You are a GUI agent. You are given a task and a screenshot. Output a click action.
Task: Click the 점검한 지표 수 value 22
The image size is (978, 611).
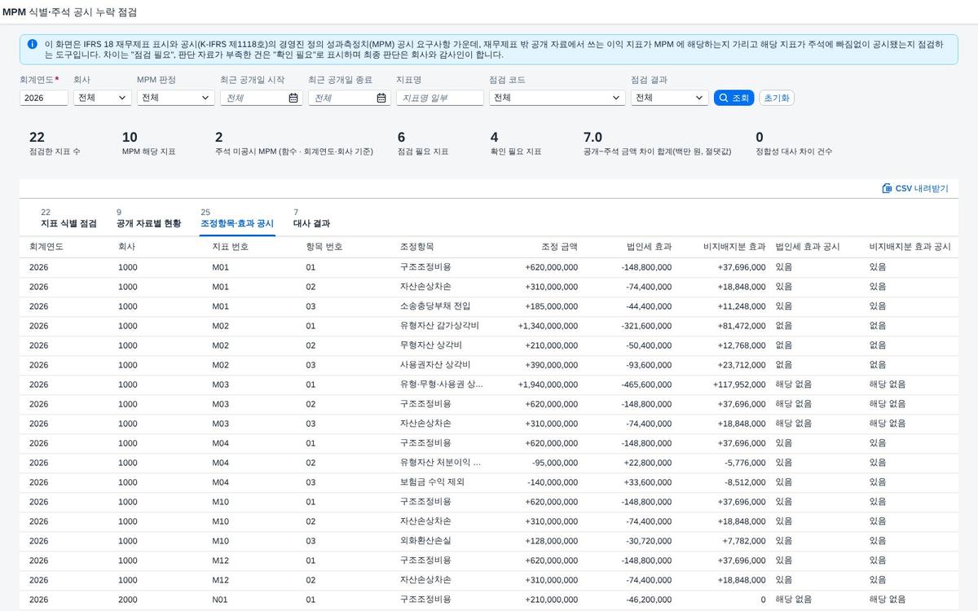(37, 137)
